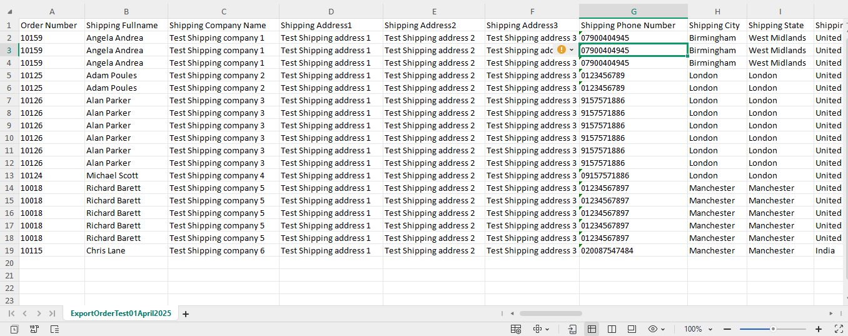Click the zoom in plus button
This screenshot has height=336, width=848.
point(819,329)
